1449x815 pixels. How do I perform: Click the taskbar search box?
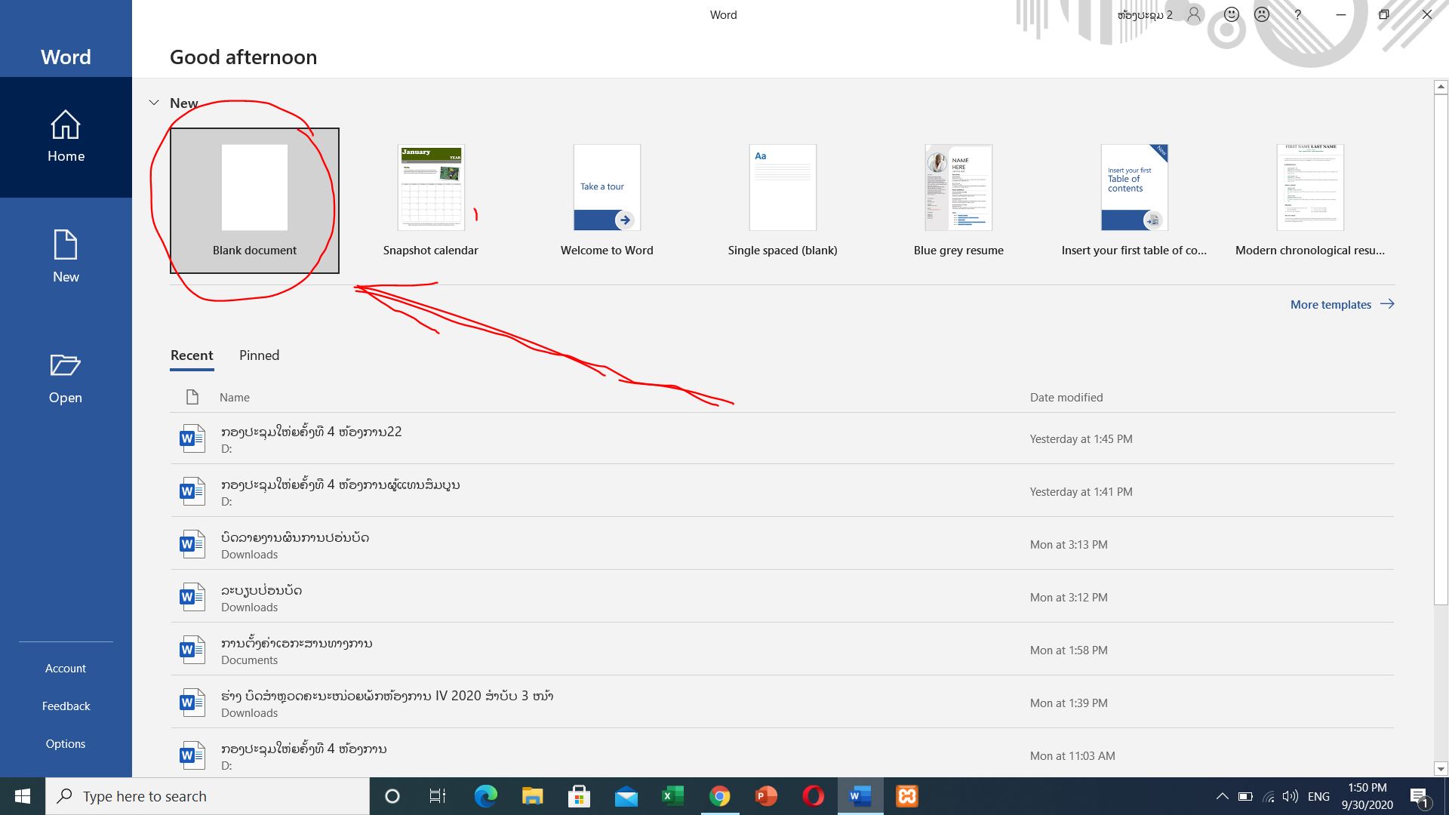pos(208,796)
